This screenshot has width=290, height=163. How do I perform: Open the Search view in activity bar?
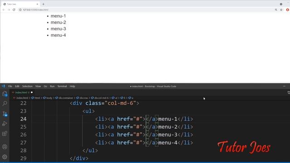coord(5,104)
